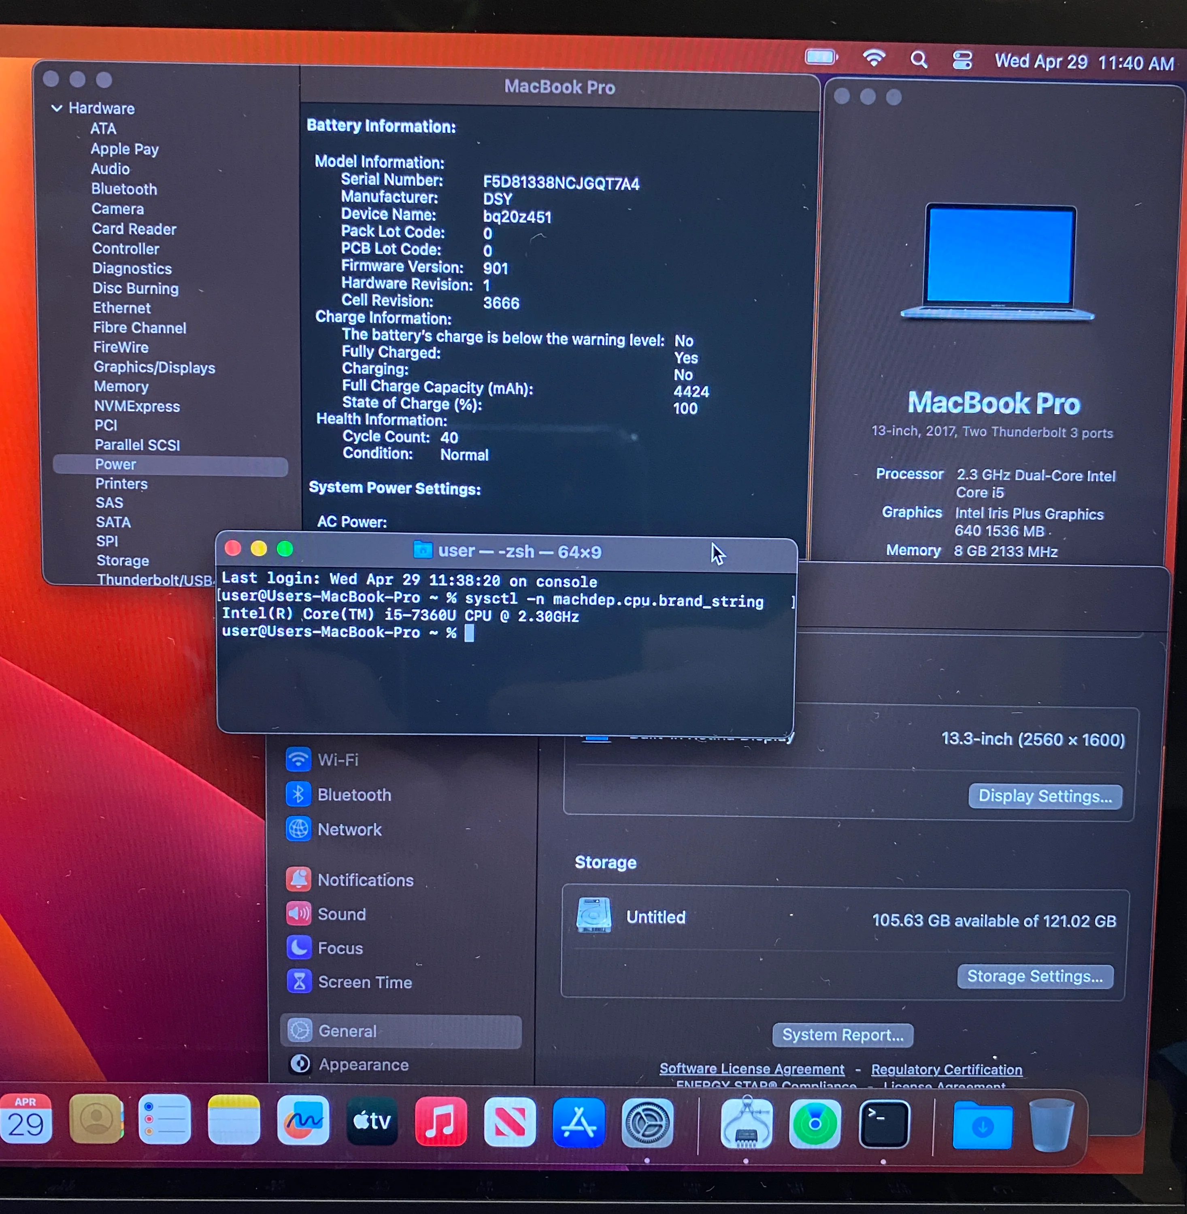
Task: Open System Information chip icon in Dock
Action: point(746,1124)
